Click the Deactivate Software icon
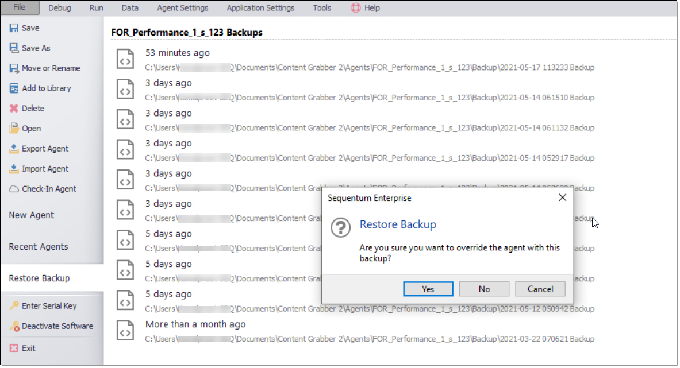Screen dimensions: 680x368 14,326
